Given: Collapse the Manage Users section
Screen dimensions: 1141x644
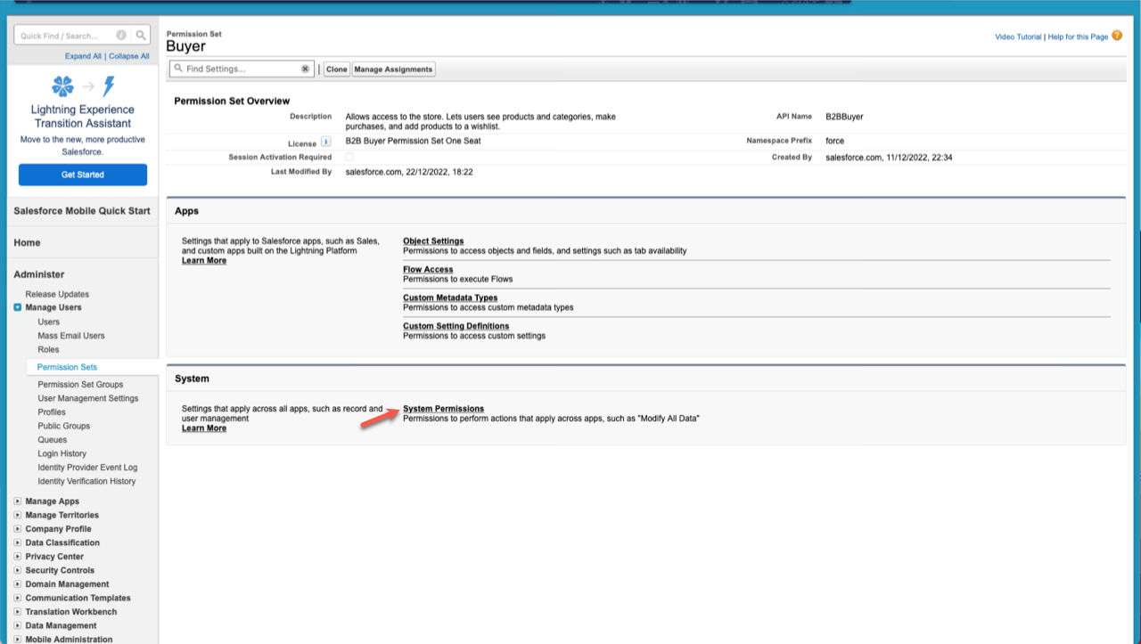Looking at the screenshot, I should tap(18, 307).
